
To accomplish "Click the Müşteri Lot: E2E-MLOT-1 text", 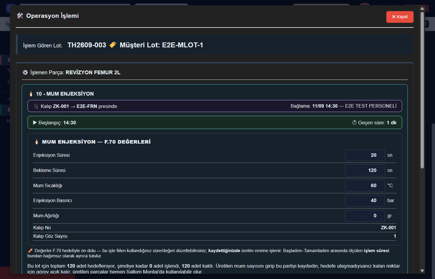I will (x=161, y=45).
